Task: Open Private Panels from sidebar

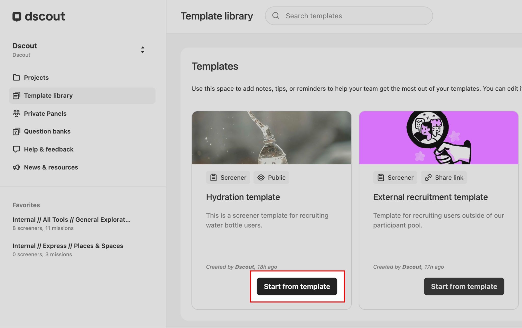Action: (x=45, y=113)
